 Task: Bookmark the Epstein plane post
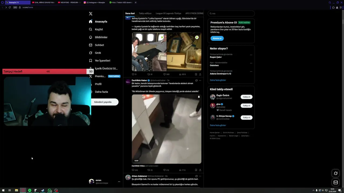point(196,74)
